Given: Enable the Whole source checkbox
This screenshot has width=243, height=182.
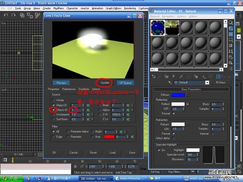Looking at the screenshot, I should [53, 100].
